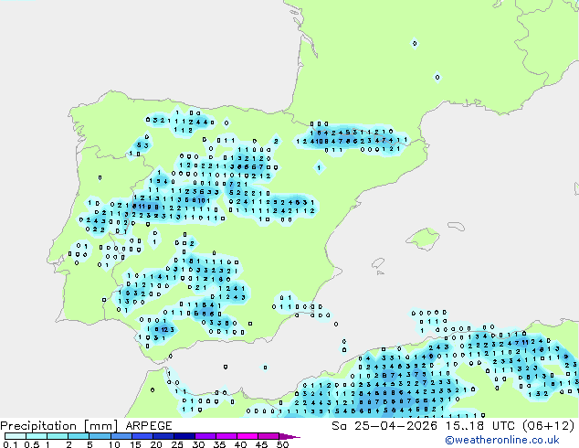Click the legend value label "20"
This screenshot has height=448, width=579.
click(156, 444)
